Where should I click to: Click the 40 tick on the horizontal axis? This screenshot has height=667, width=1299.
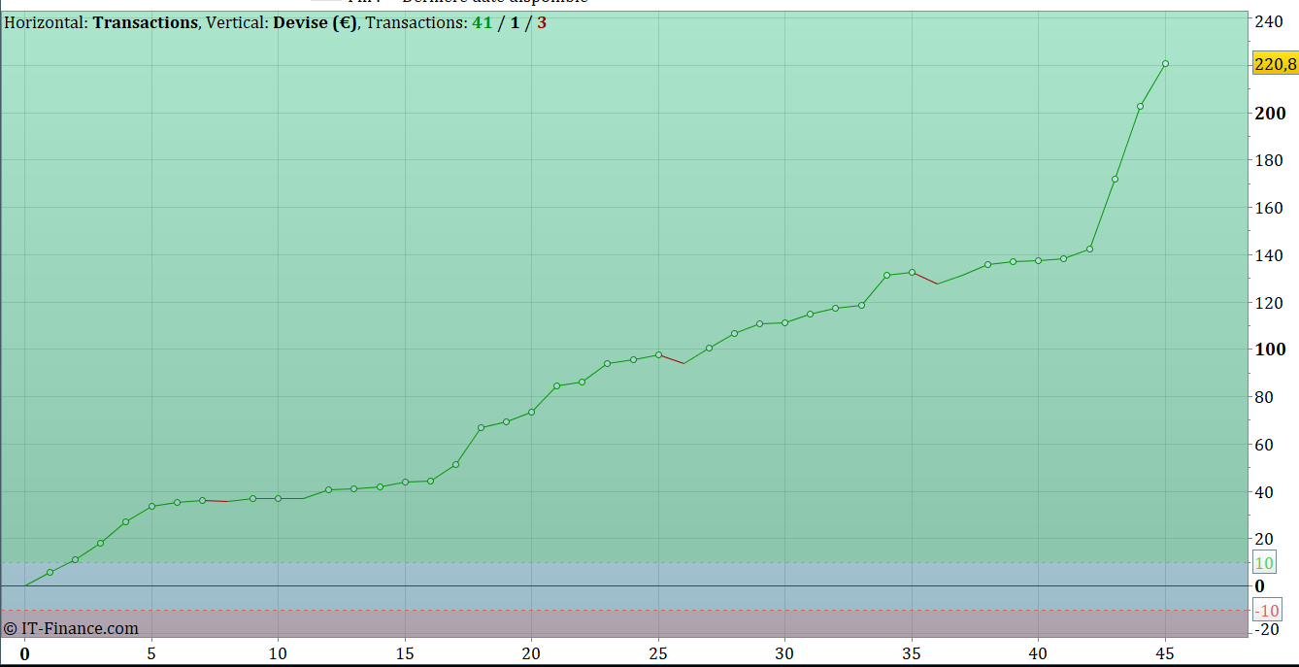coord(1039,653)
